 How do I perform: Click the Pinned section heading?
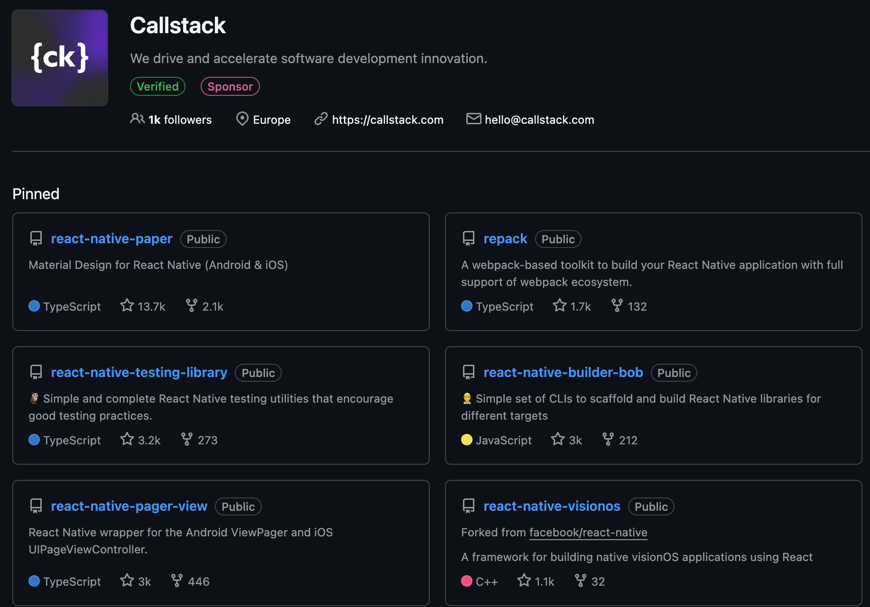pyautogui.click(x=36, y=194)
